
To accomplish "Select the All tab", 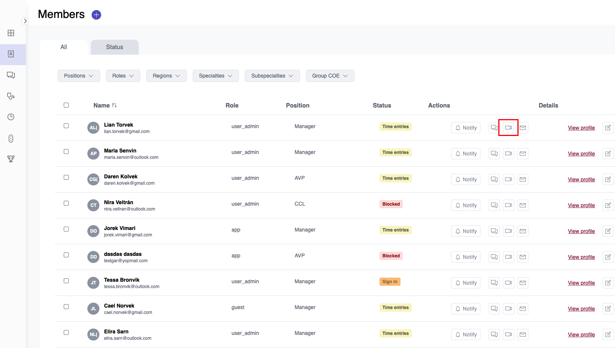I will click(x=64, y=47).
